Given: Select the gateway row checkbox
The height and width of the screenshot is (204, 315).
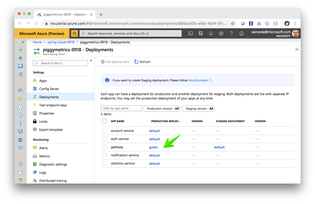Looking at the screenshot, I should (x=104, y=147).
